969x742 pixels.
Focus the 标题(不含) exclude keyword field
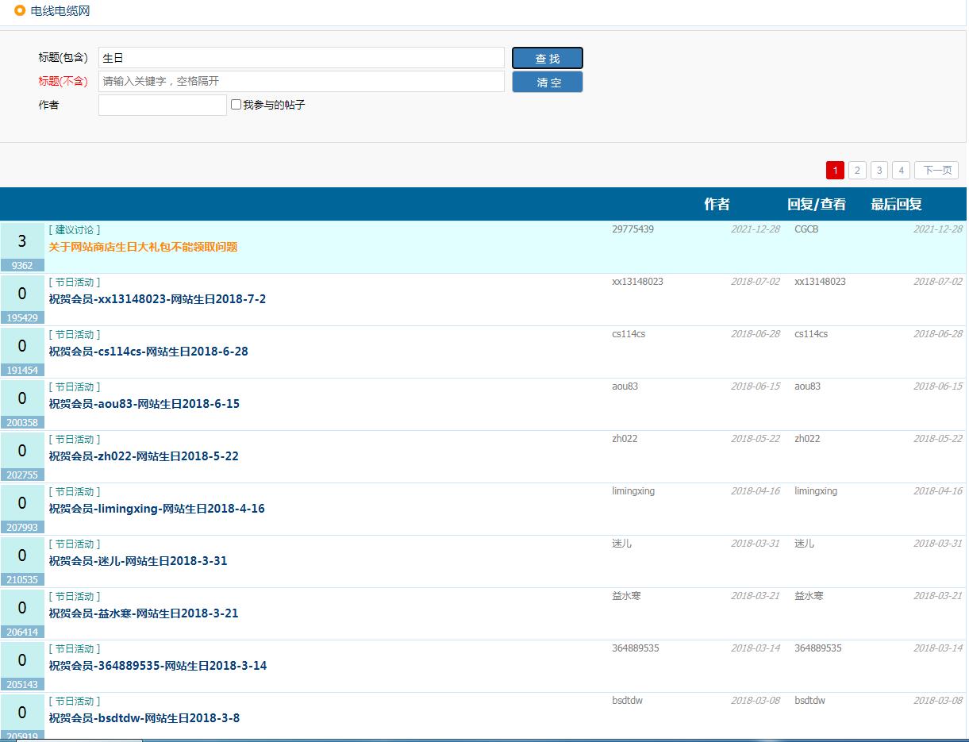tap(301, 81)
